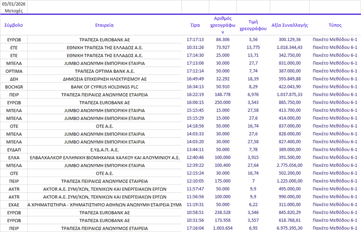Click value cell 2.775.056,00
The width and height of the screenshot is (361, 232).
tap(290, 165)
